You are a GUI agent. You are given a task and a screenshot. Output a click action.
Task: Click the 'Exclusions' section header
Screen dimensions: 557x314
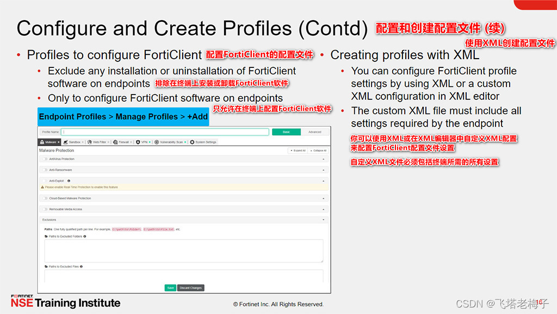coord(184,219)
